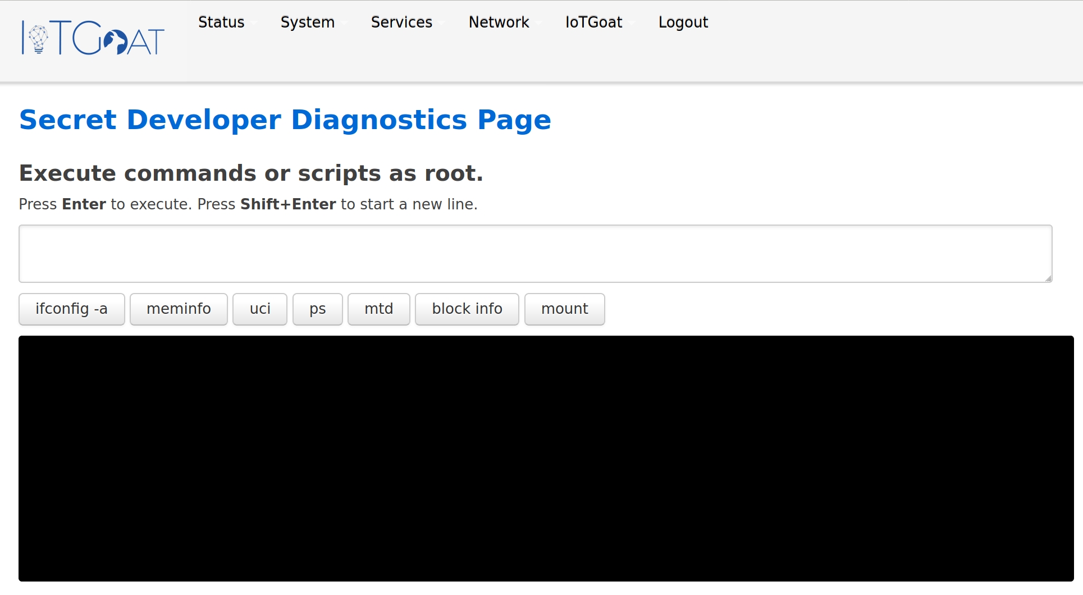Screen dimensions: 1083x595
Task: Run the ps process list button
Action: click(x=317, y=309)
